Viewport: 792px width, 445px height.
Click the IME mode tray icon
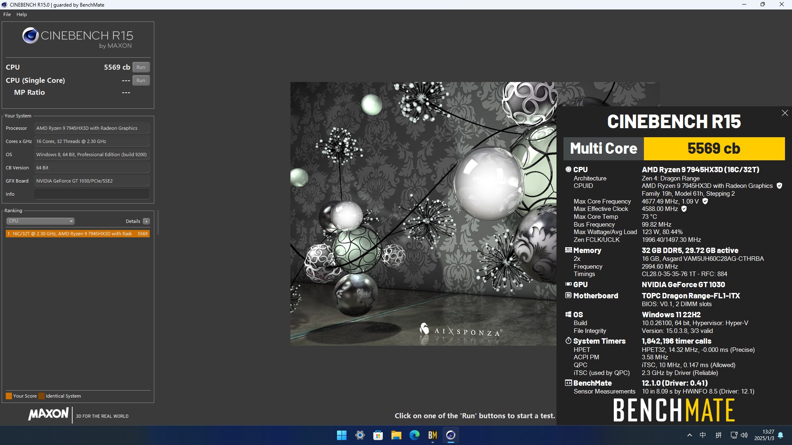tap(719, 435)
